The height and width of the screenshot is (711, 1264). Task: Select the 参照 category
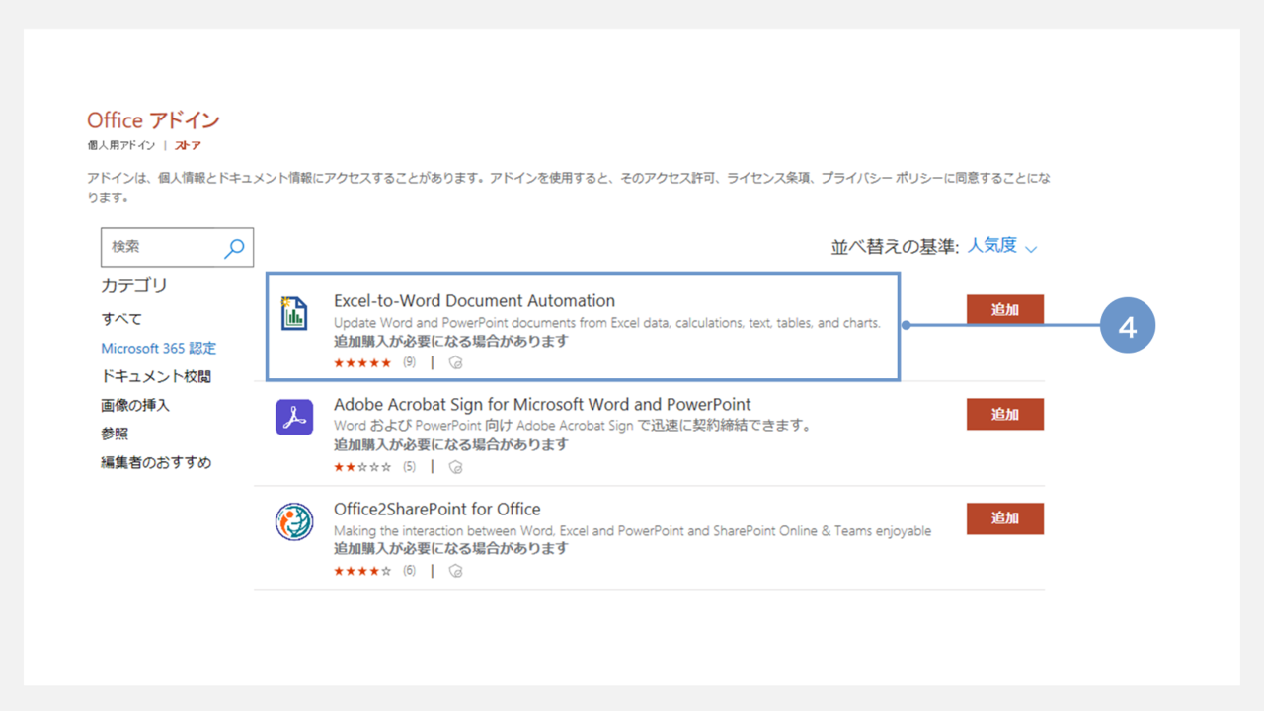pos(115,434)
